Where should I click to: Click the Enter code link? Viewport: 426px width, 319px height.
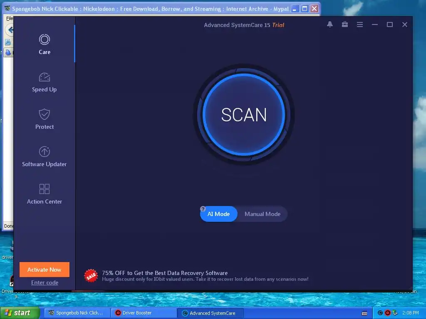coord(45,282)
